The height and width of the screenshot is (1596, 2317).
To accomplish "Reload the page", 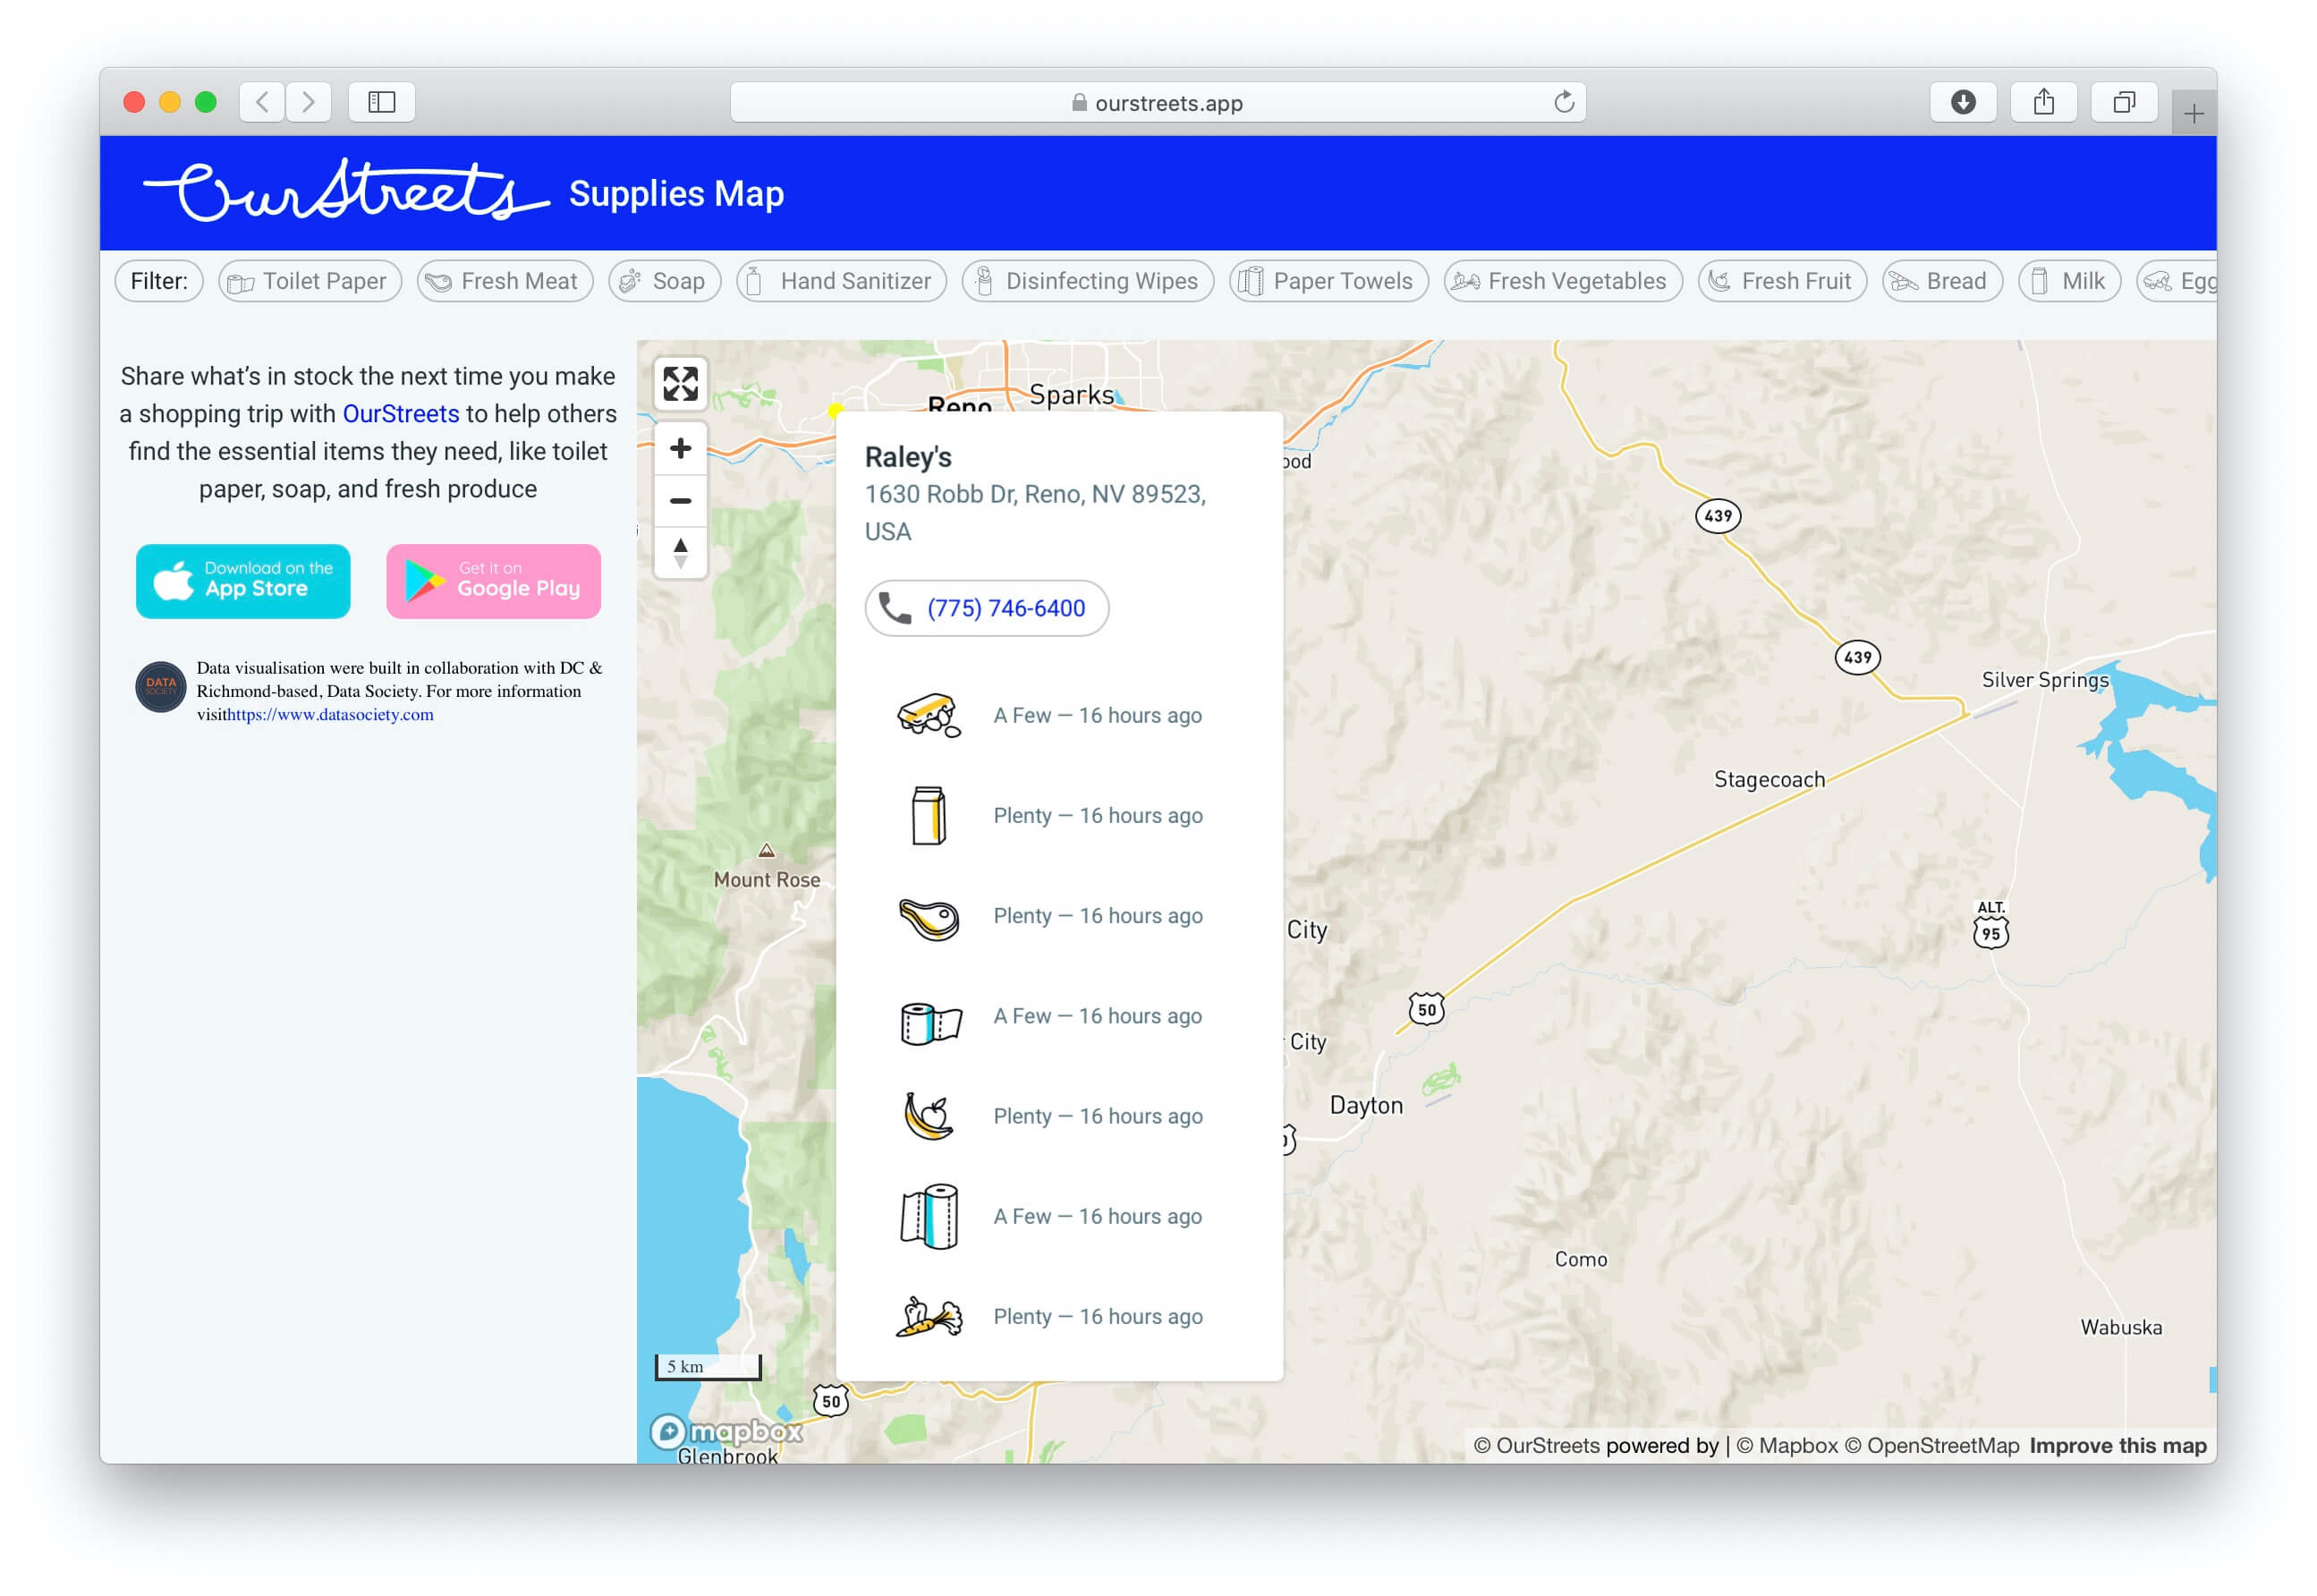I will click(1563, 102).
